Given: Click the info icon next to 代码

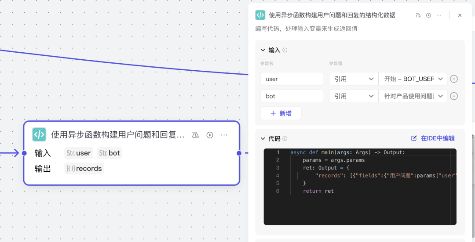Looking at the screenshot, I should tap(285, 139).
